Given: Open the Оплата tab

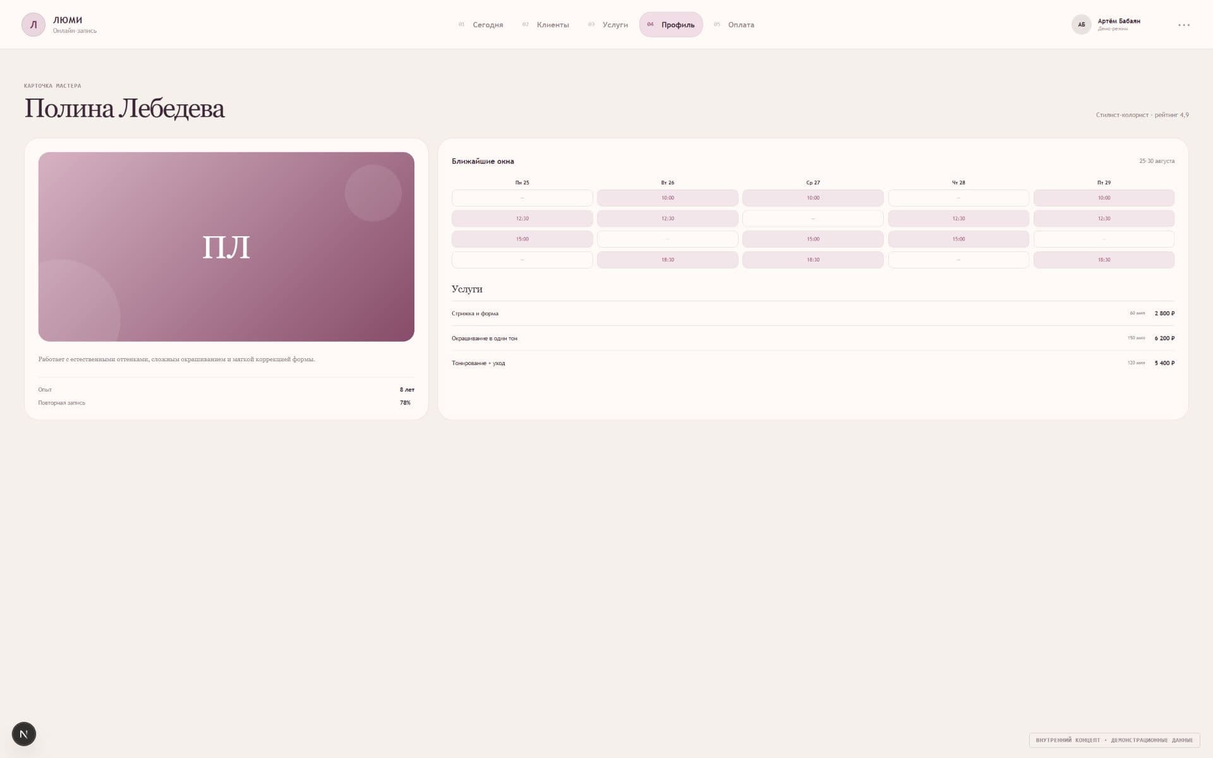Looking at the screenshot, I should click(x=734, y=25).
